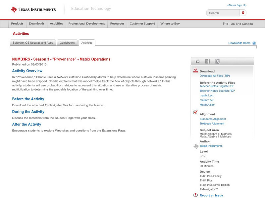Click the TI-84 Plus Silver Edition device
Image resolution: width=265 pixels, height=198 pixels.
click(215, 185)
